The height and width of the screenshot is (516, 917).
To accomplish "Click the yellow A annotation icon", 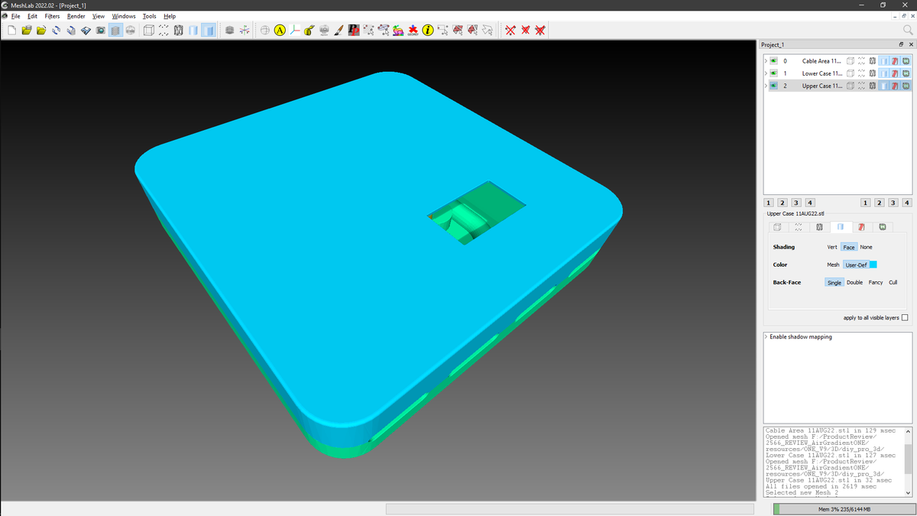I will click(280, 31).
